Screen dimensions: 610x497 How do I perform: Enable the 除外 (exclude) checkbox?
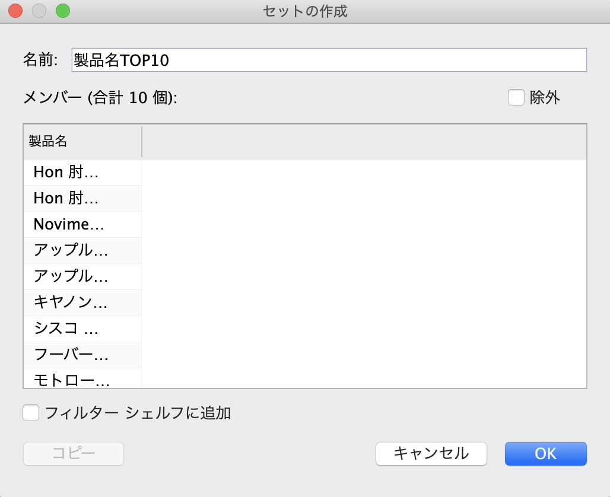[x=516, y=98]
